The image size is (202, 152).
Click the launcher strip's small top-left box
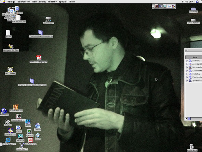pos(153,5)
